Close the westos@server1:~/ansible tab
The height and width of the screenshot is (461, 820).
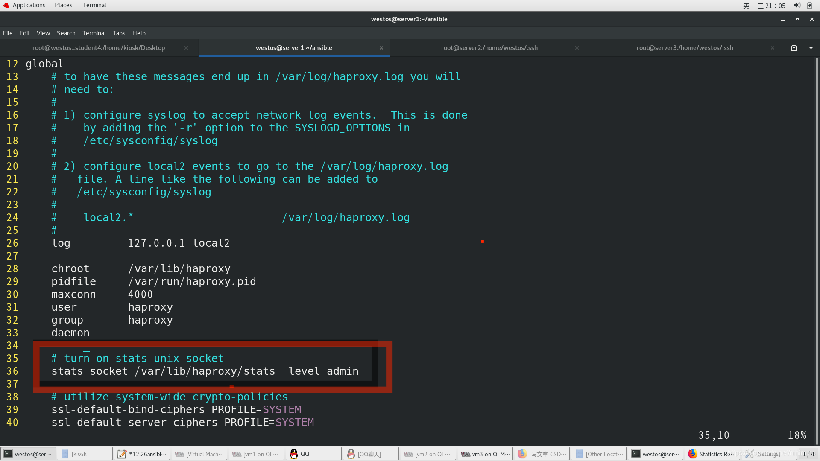[381, 48]
